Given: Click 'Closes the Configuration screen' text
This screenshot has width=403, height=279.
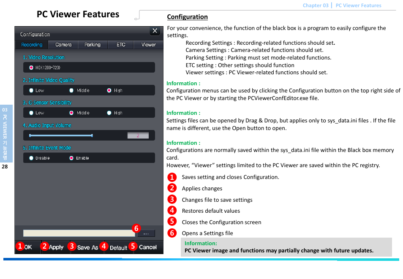Looking at the screenshot, I should (221, 222).
